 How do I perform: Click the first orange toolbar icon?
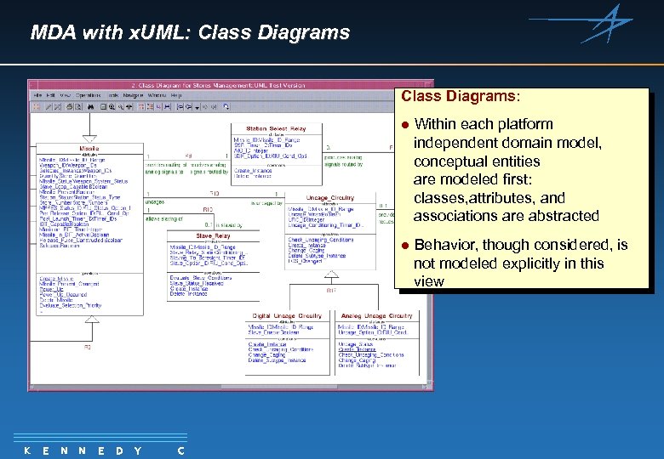[x=37, y=107]
